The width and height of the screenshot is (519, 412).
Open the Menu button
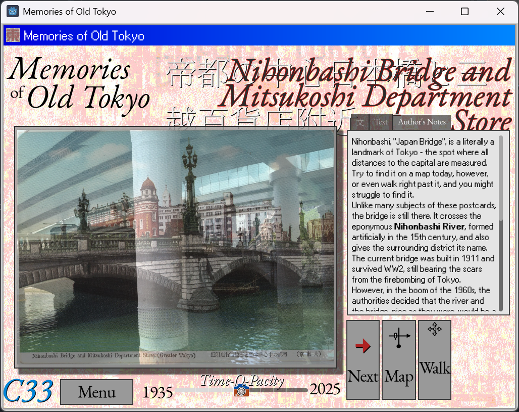click(96, 392)
